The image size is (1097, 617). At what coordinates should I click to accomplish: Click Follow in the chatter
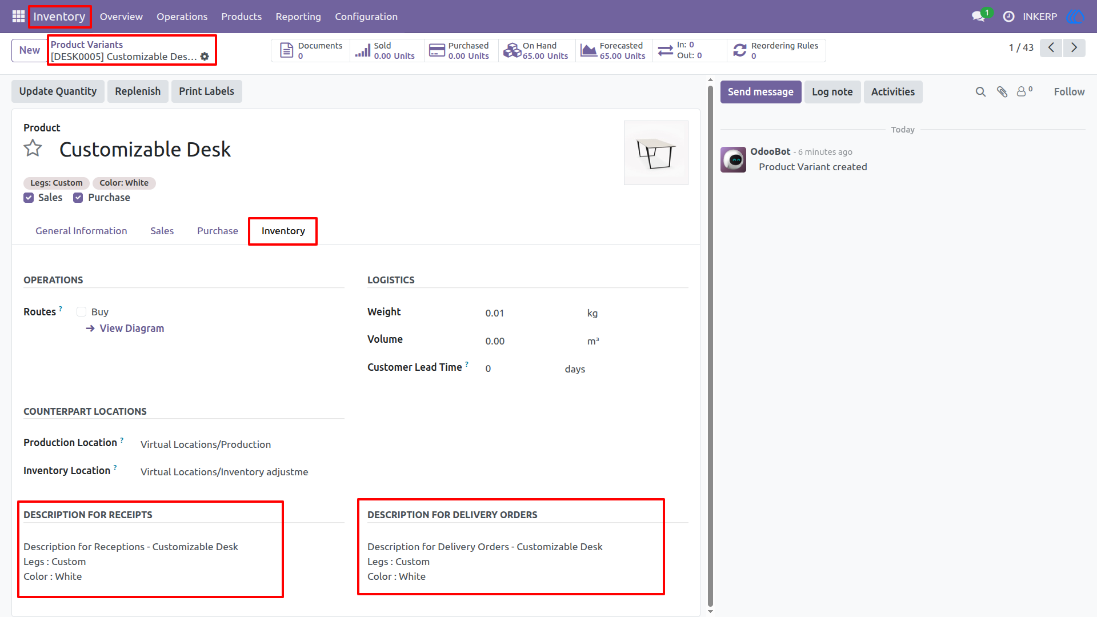pyautogui.click(x=1069, y=92)
